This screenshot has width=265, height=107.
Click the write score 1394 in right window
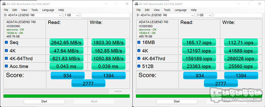[x=241, y=76]
